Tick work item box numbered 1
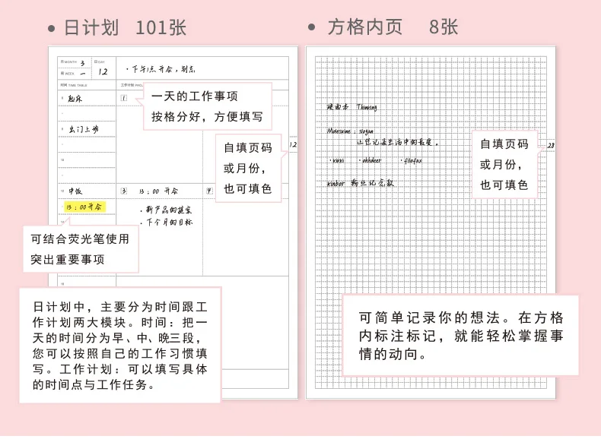Image resolution: width=601 pixels, height=439 pixels. pyautogui.click(x=123, y=98)
